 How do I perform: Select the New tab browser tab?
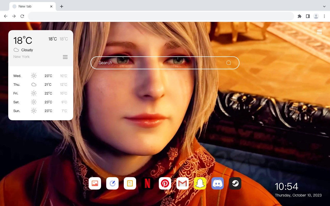(x=32, y=6)
